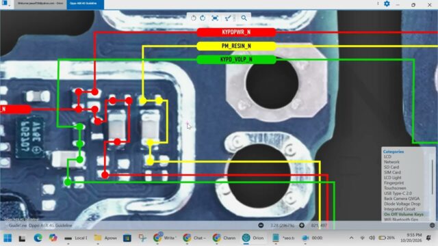The width and height of the screenshot is (438, 246).
Task: Select the KYPD_VOLP_N green signal label
Action: [236, 59]
